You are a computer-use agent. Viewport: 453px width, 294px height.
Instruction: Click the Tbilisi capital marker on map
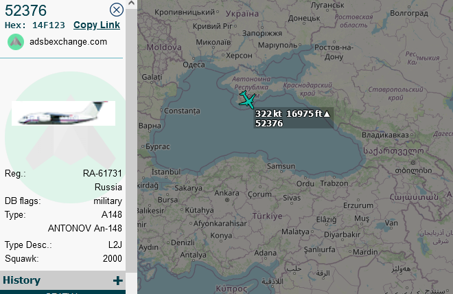[413, 163]
